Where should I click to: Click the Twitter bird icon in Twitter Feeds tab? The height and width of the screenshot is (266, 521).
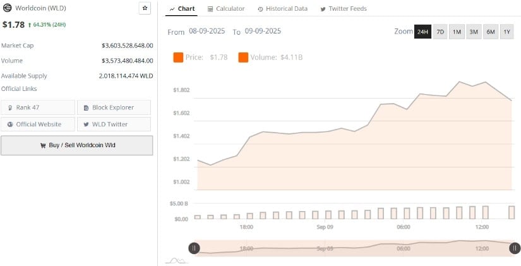[x=323, y=9]
